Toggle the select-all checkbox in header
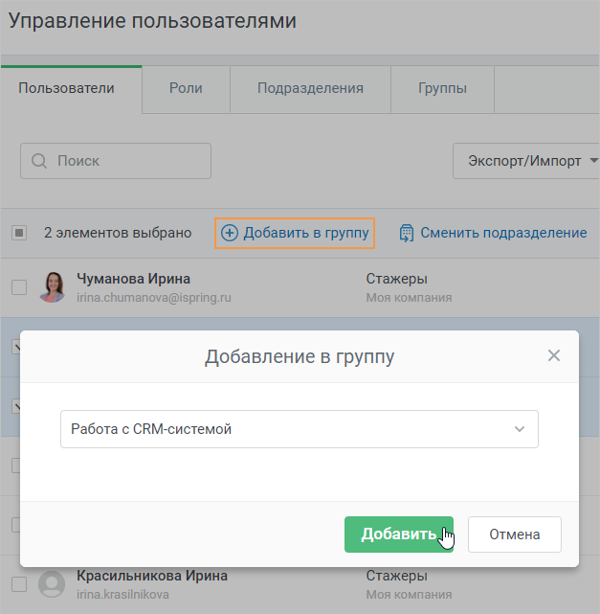 [x=19, y=233]
